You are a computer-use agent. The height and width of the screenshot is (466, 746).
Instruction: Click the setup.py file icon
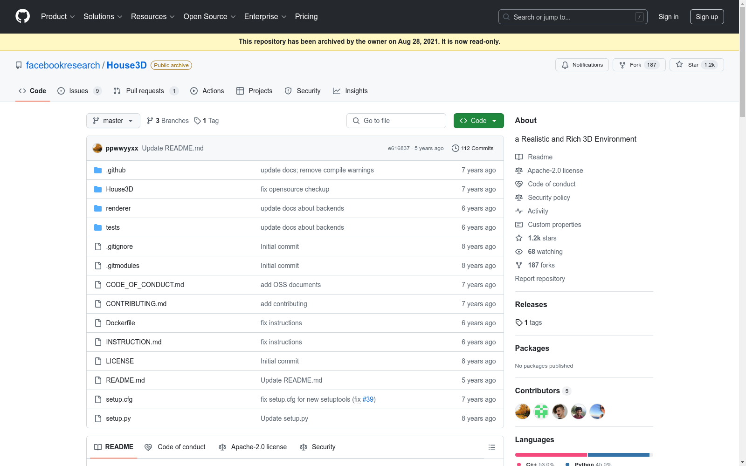98,418
